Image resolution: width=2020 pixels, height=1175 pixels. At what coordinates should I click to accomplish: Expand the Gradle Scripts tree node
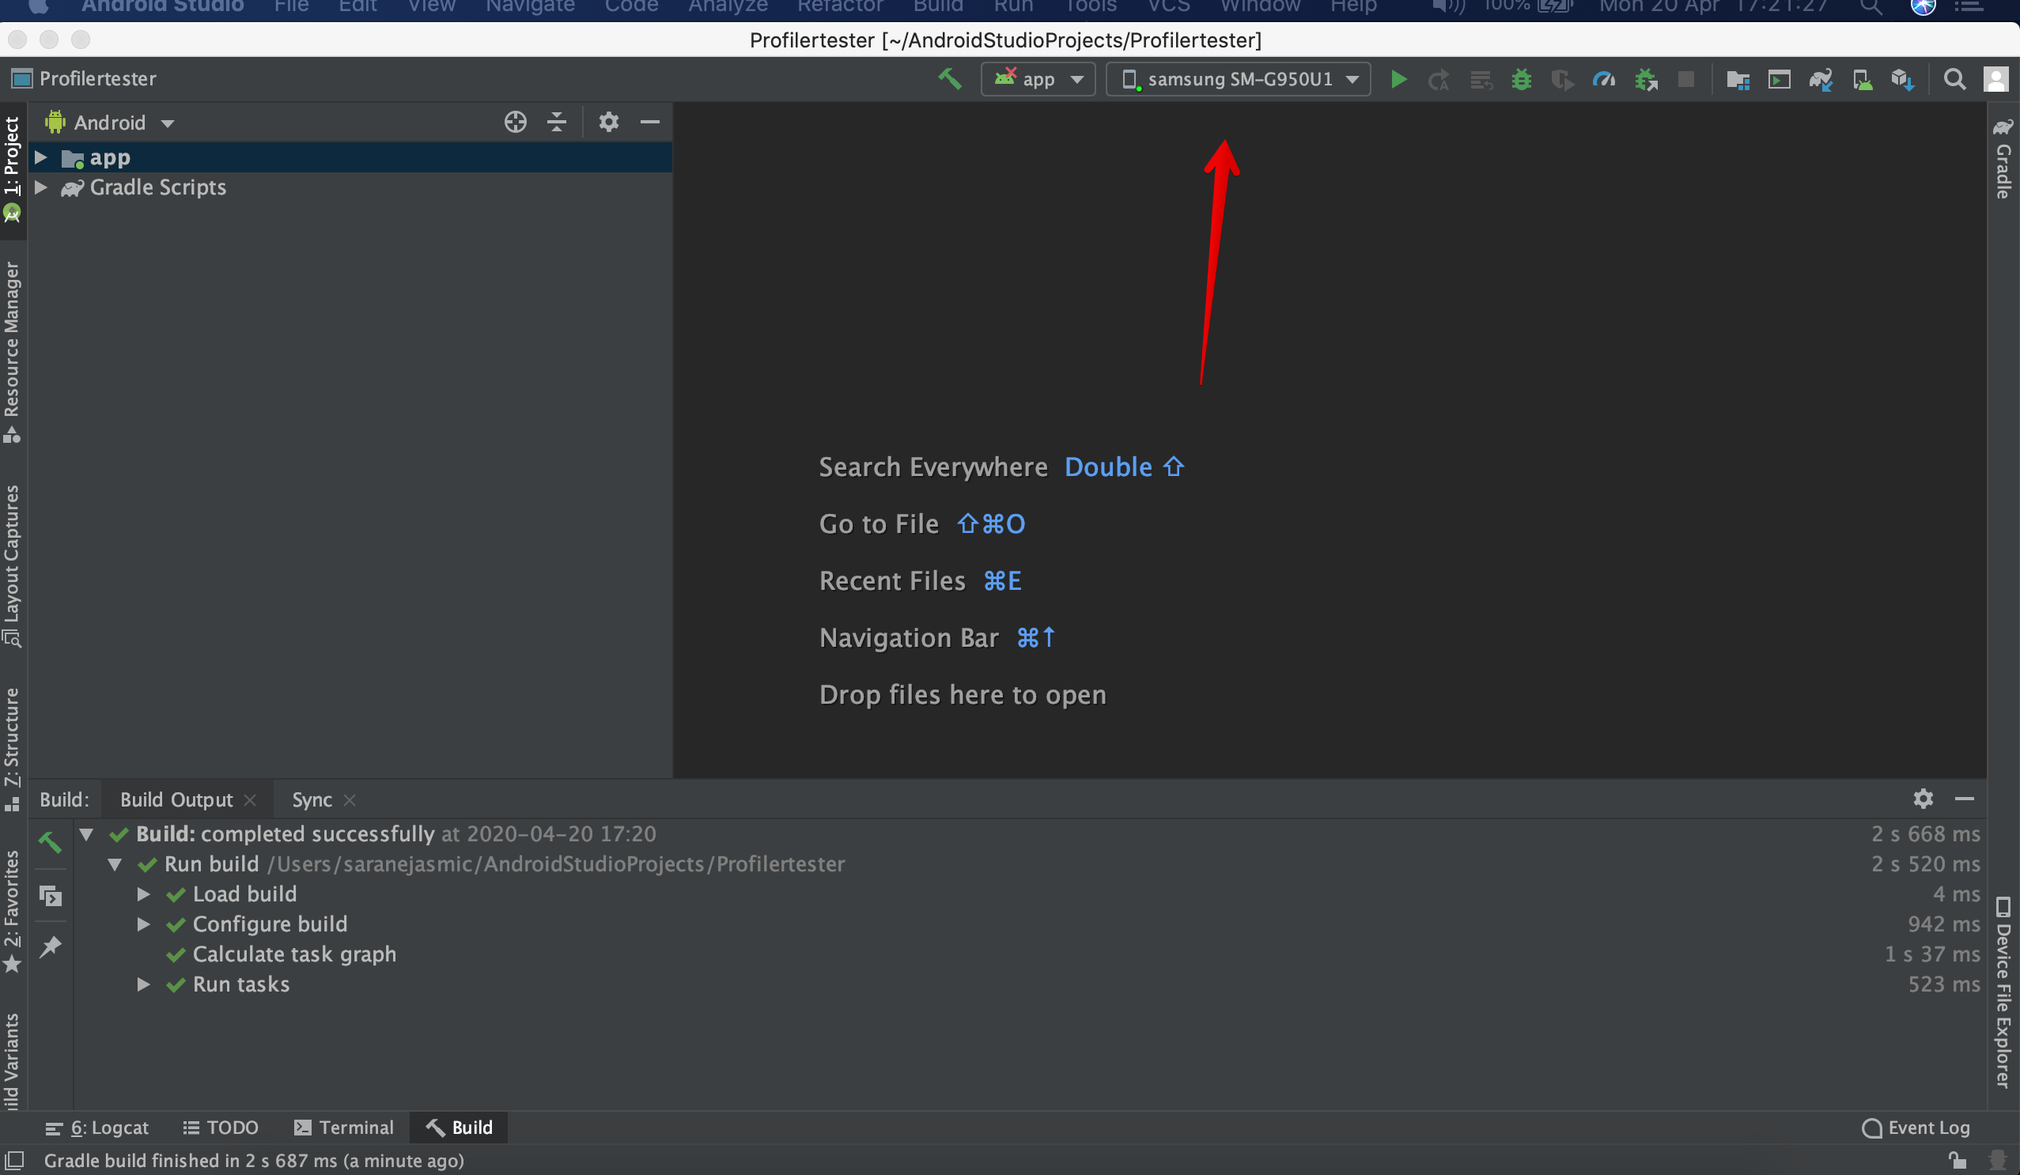(x=41, y=187)
